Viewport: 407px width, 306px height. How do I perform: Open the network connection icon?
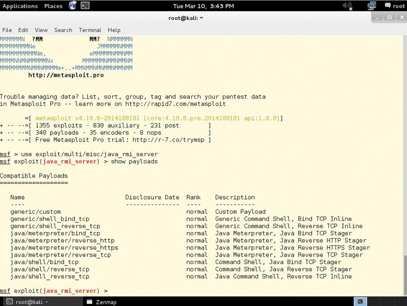tap(372, 6)
